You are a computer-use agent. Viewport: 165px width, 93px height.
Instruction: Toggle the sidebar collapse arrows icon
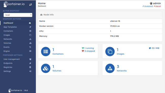coord(30,5)
